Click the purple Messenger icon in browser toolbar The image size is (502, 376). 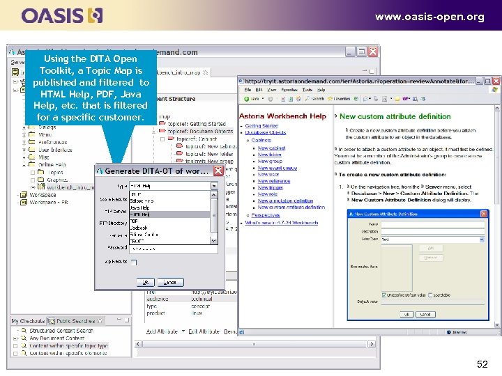coord(406,99)
